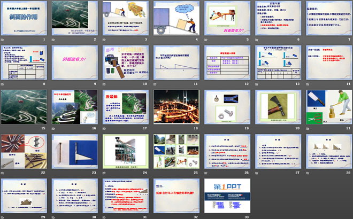The height and width of the screenshot is (219, 353).
Task: Select slide 3 with the forklift cartoon
Action: tap(126, 19)
